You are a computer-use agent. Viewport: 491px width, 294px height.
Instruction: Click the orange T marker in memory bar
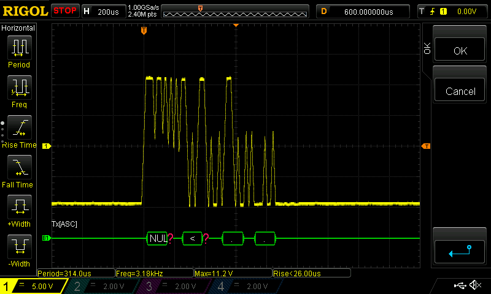coord(201,8)
